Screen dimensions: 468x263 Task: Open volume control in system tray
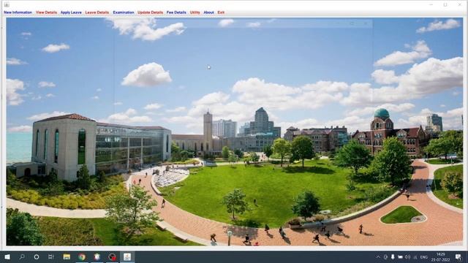point(407,257)
